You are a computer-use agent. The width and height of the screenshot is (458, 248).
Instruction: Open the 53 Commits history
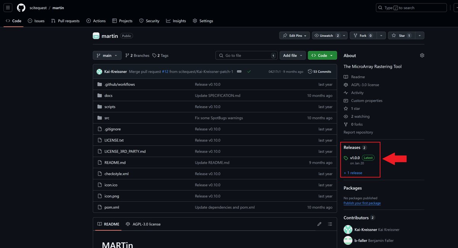pyautogui.click(x=320, y=71)
